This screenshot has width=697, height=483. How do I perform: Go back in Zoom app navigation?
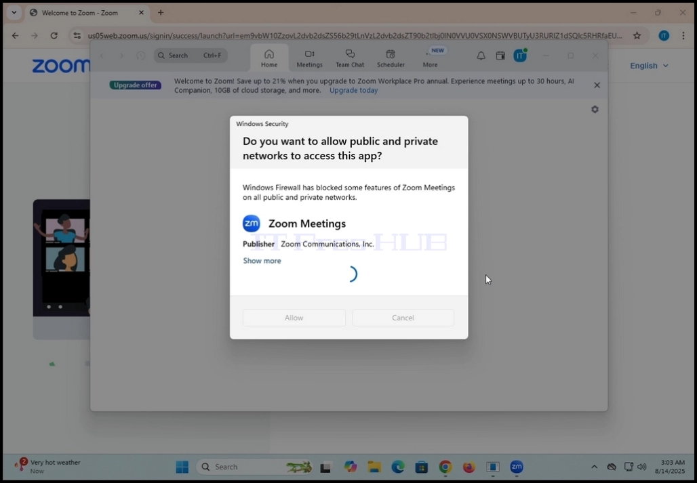102,56
